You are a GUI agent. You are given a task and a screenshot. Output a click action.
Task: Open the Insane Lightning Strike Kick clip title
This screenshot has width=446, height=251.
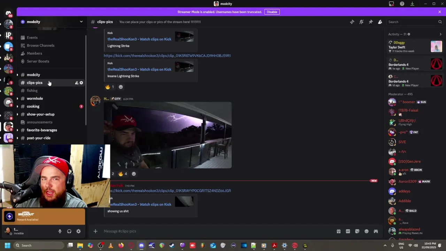pyautogui.click(x=139, y=69)
